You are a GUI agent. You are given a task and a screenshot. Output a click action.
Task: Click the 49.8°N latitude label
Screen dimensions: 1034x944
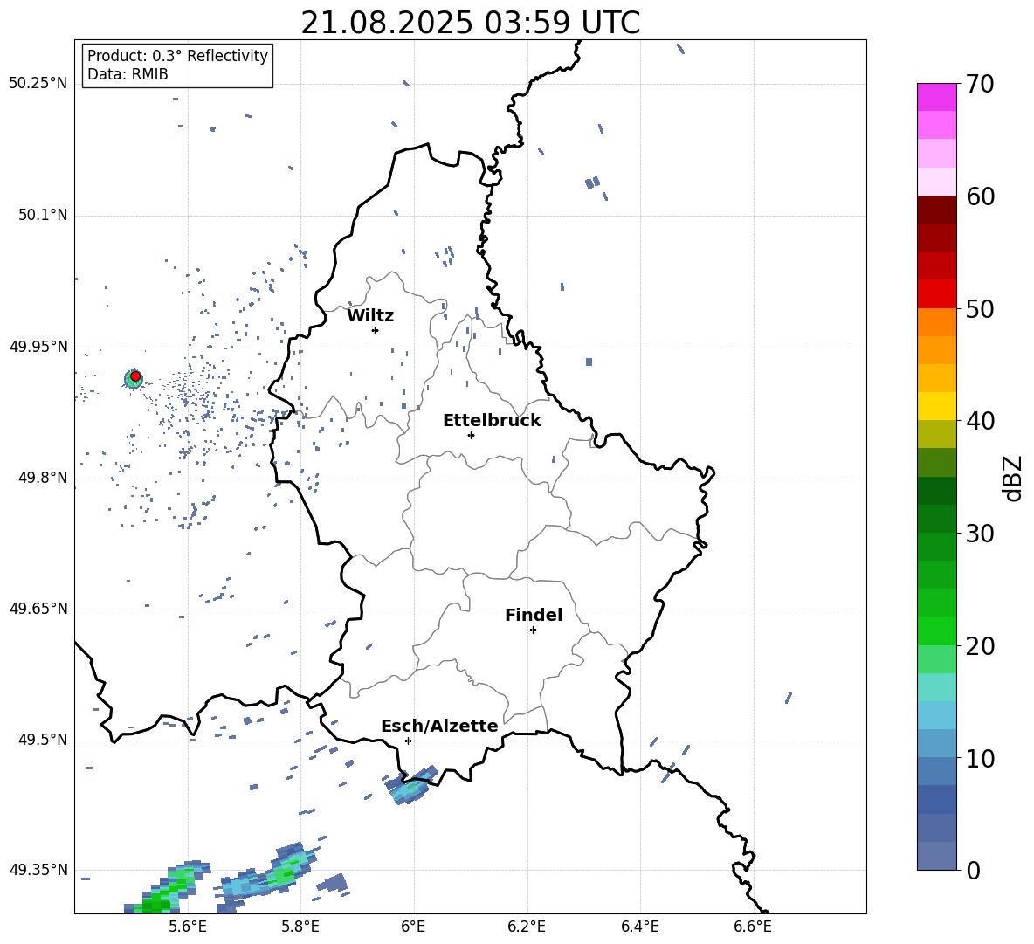[43, 478]
